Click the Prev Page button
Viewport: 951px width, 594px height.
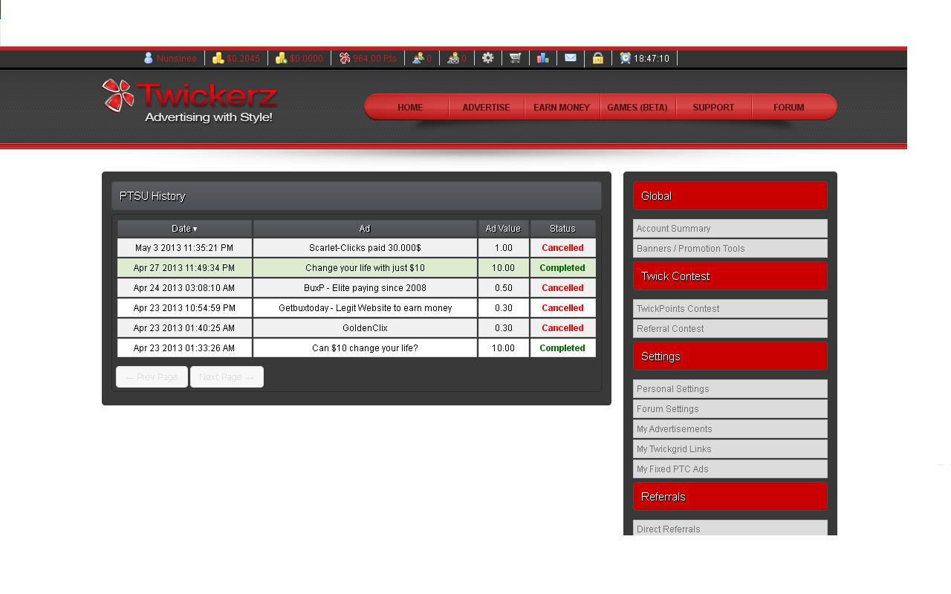click(x=152, y=377)
